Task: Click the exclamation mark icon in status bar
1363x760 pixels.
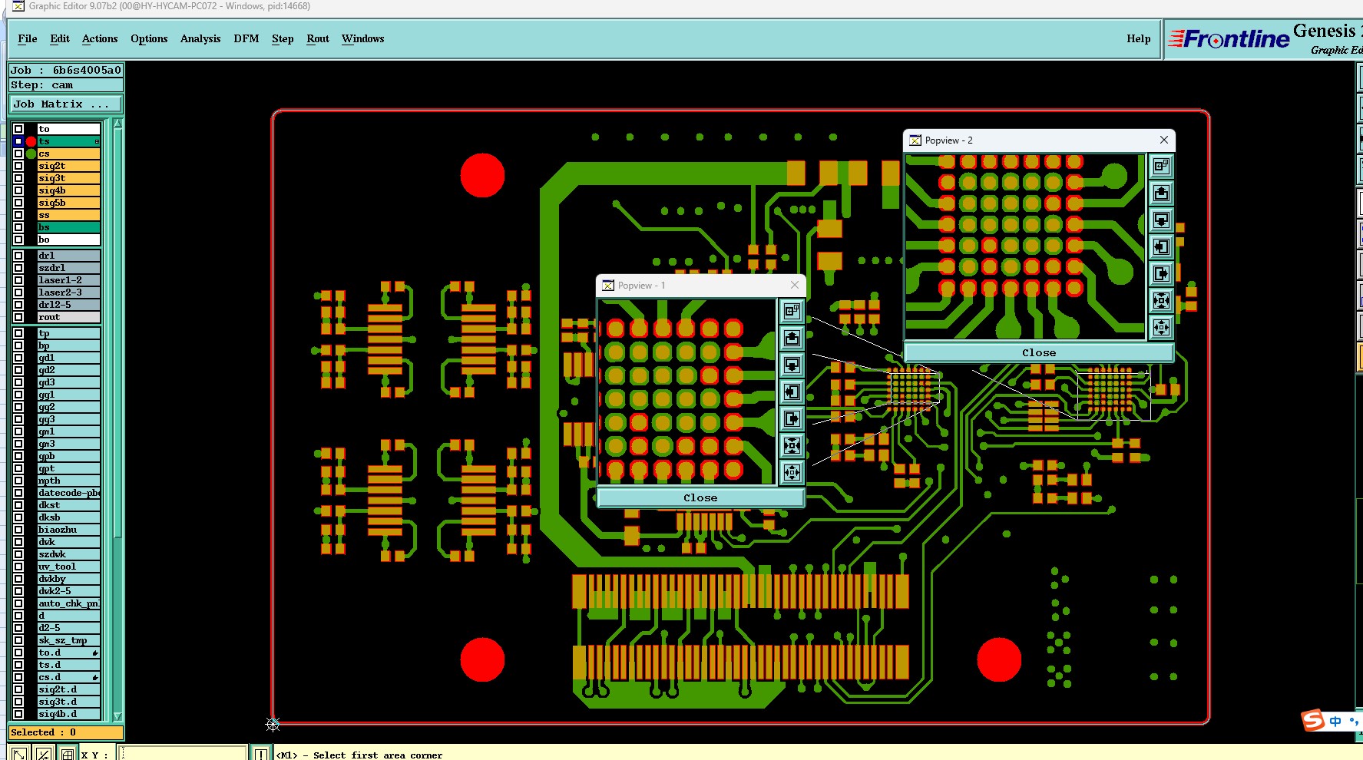Action: (x=261, y=754)
